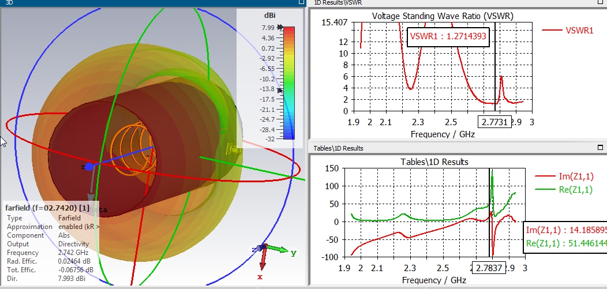607x289 pixels.
Task: Click the Re(Z1,1) : 51.446144 readout
Action: pos(567,243)
